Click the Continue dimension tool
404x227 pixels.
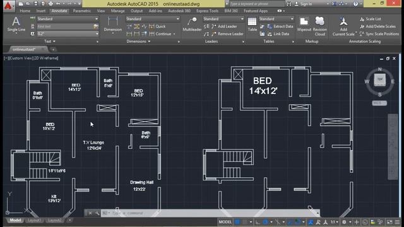(x=160, y=33)
